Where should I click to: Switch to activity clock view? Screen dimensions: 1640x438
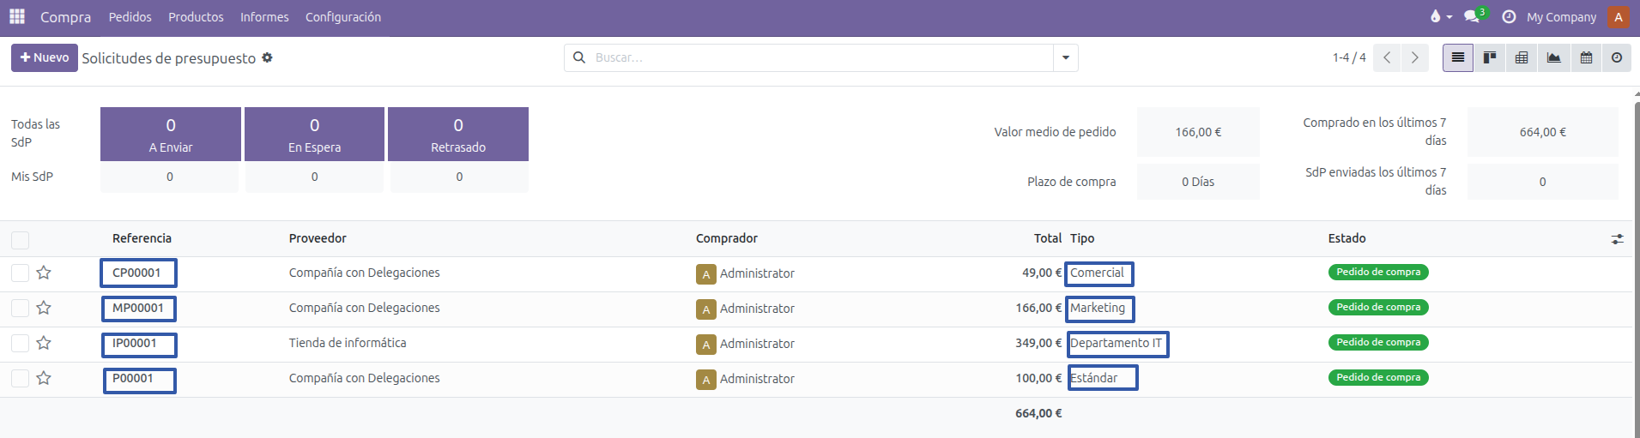point(1617,57)
